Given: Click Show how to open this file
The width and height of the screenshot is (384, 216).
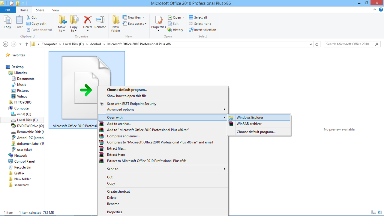Looking at the screenshot, I should coord(163,96).
